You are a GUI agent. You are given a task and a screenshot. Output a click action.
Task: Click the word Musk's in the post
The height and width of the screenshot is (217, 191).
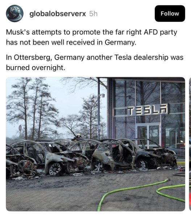click(18, 32)
